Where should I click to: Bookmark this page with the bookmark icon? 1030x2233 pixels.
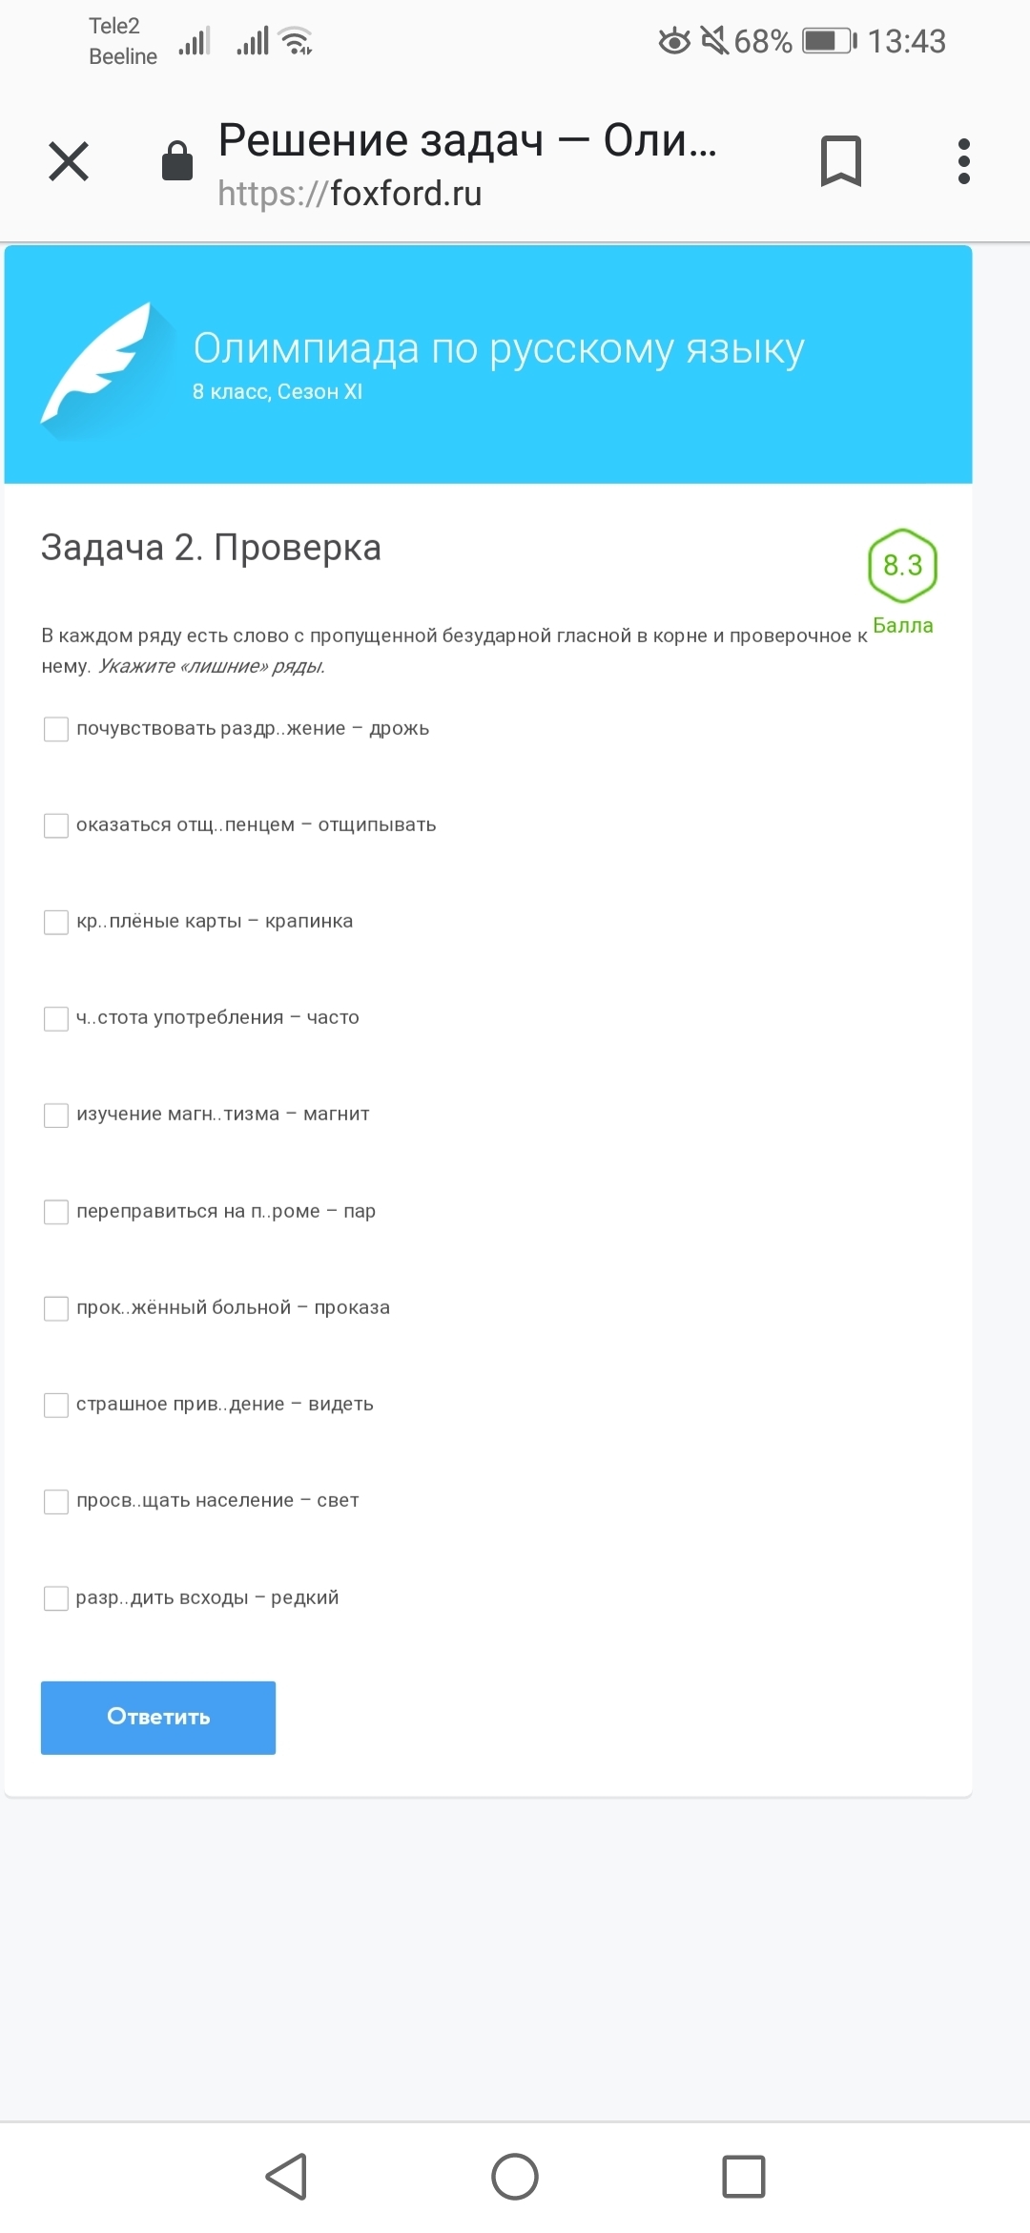[x=840, y=161]
